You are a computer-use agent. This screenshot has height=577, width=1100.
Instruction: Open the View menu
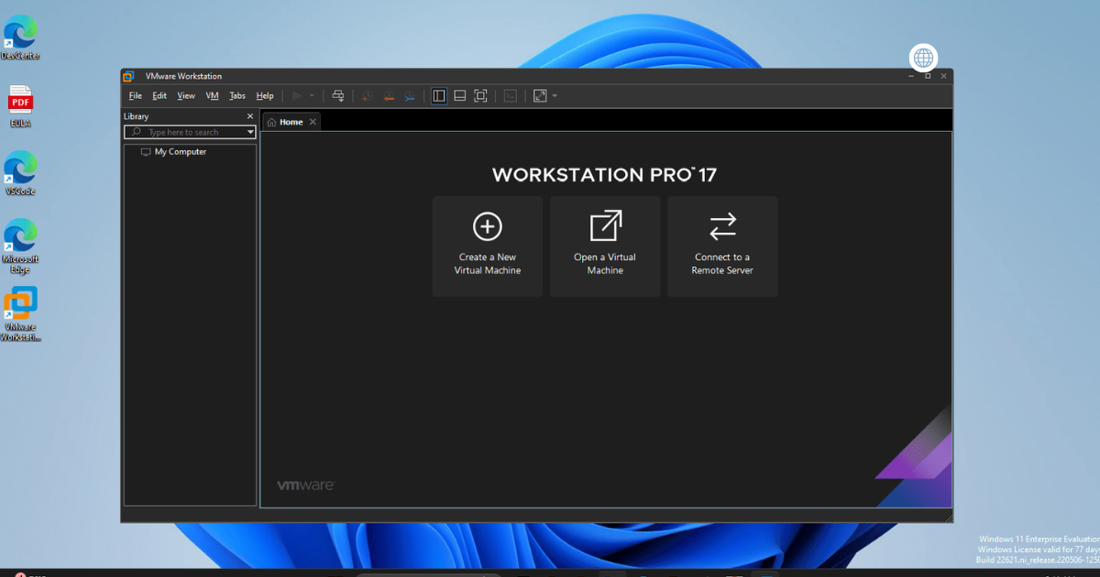tap(186, 96)
